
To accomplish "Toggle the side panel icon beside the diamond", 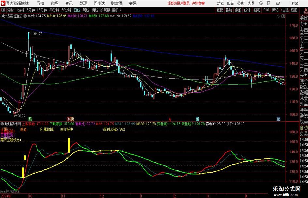I will tap(283, 16).
